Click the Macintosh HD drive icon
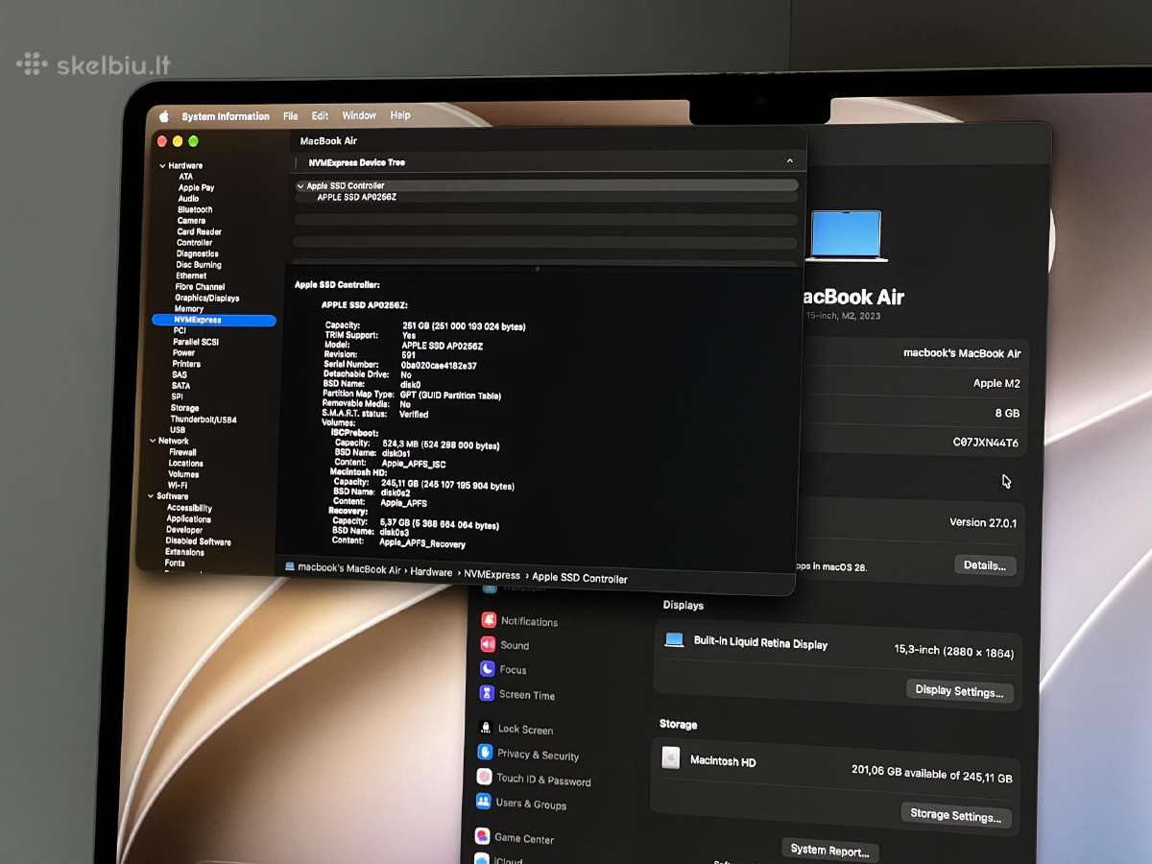 [670, 758]
